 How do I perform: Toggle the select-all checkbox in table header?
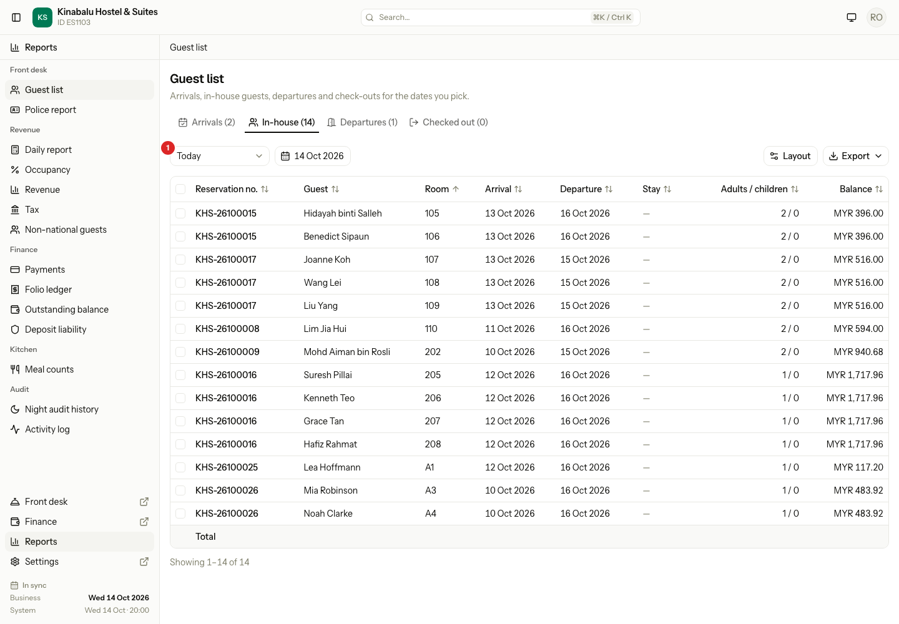coord(180,189)
